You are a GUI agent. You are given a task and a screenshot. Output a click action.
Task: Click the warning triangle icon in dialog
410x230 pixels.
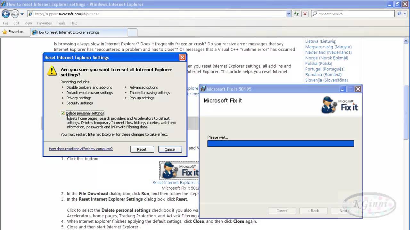pyautogui.click(x=52, y=71)
